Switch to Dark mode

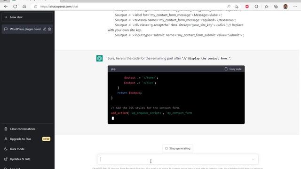[x=27, y=149]
